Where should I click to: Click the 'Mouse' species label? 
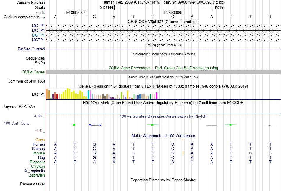(x=39, y=153)
